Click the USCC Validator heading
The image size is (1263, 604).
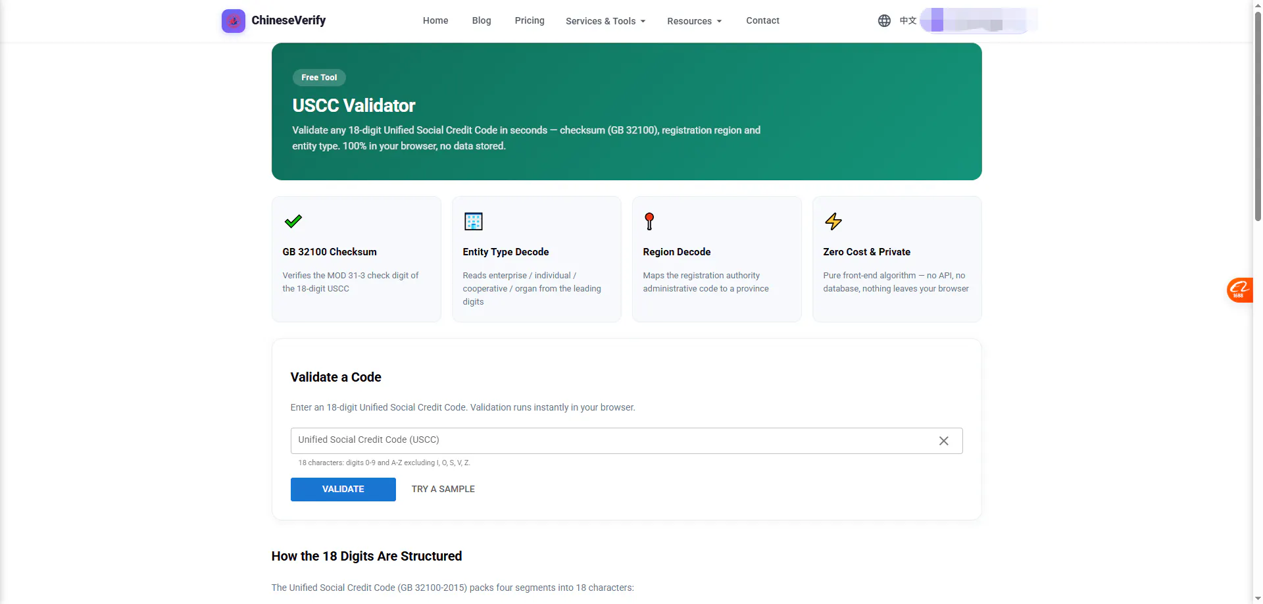[x=354, y=105]
